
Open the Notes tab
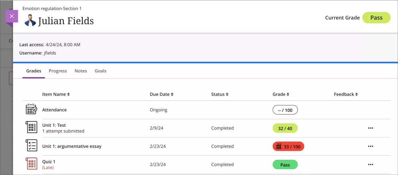pos(81,71)
